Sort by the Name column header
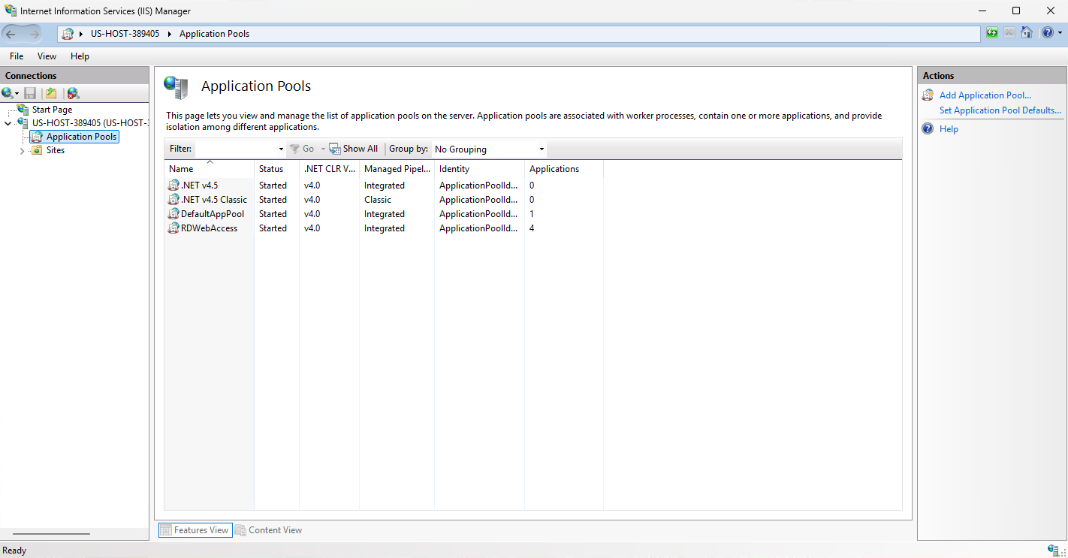The image size is (1068, 558). pos(209,169)
